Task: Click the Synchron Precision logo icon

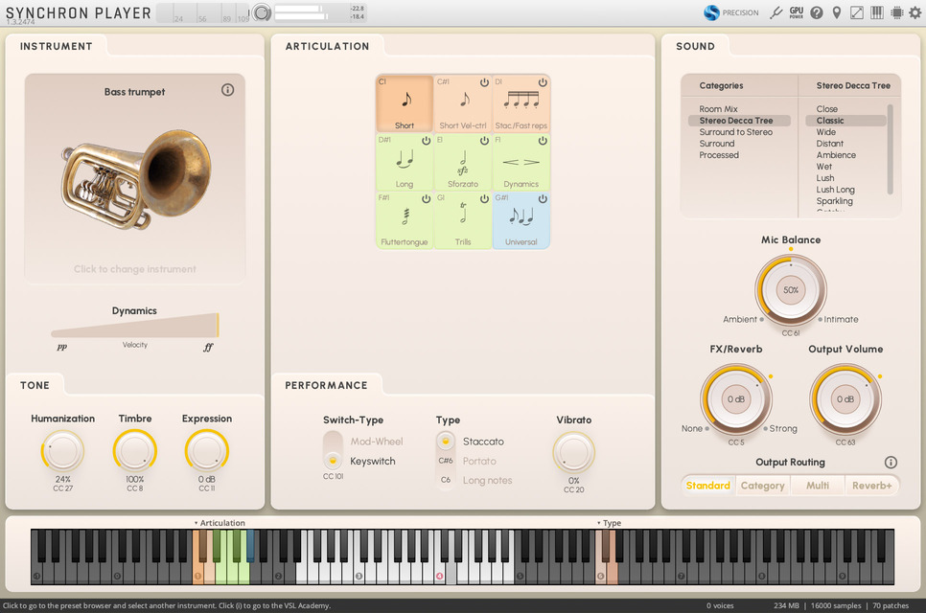Action: click(x=711, y=12)
